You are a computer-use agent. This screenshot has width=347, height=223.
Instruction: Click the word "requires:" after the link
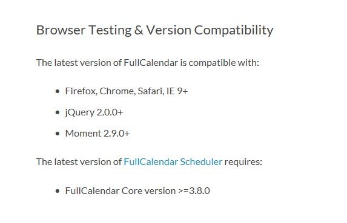(x=243, y=162)
